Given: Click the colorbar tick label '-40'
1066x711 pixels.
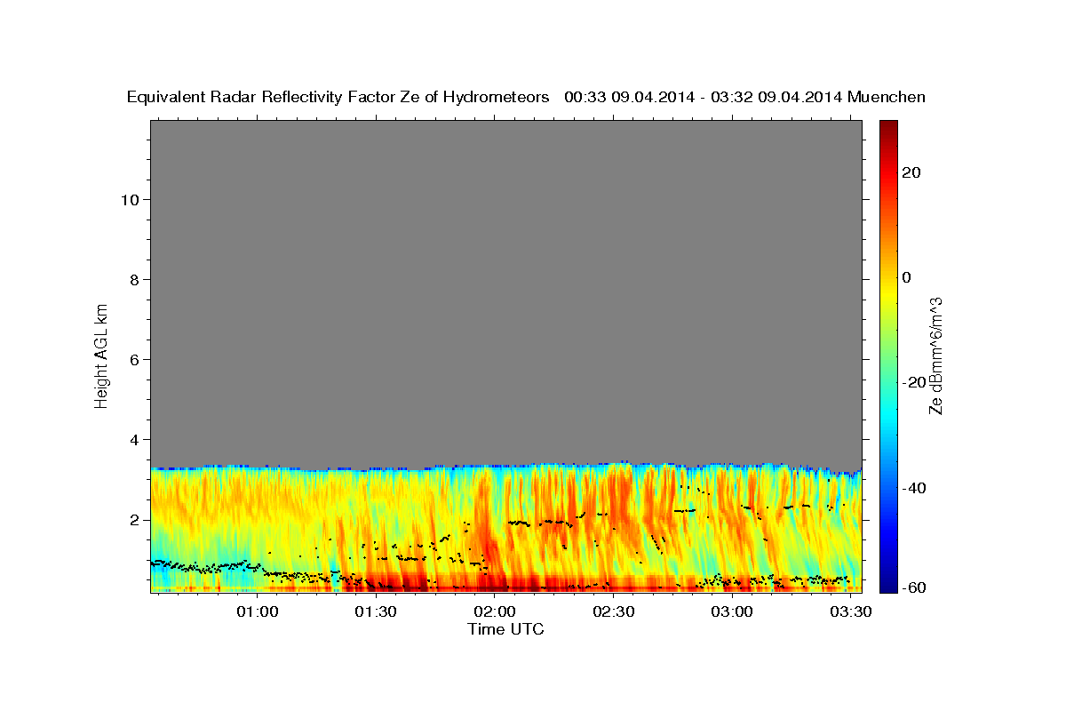Looking at the screenshot, I should coord(913,487).
